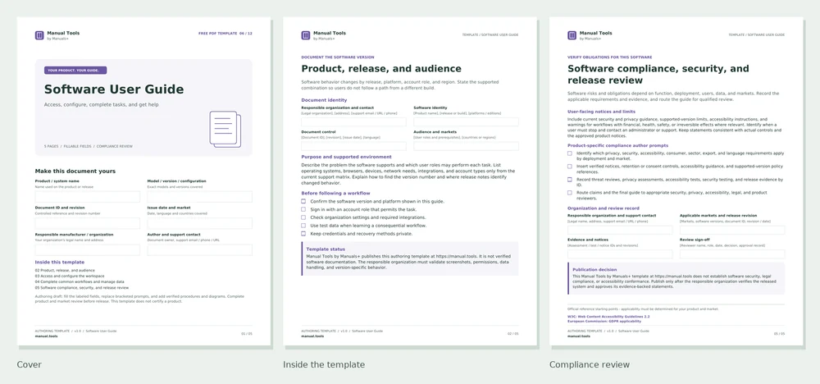Click Responsible organization and contact field
Screen dimensions: 820x384
coord(353,122)
